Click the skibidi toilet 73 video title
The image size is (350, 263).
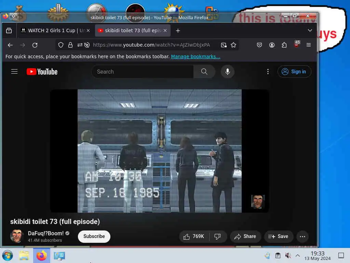coord(55,222)
